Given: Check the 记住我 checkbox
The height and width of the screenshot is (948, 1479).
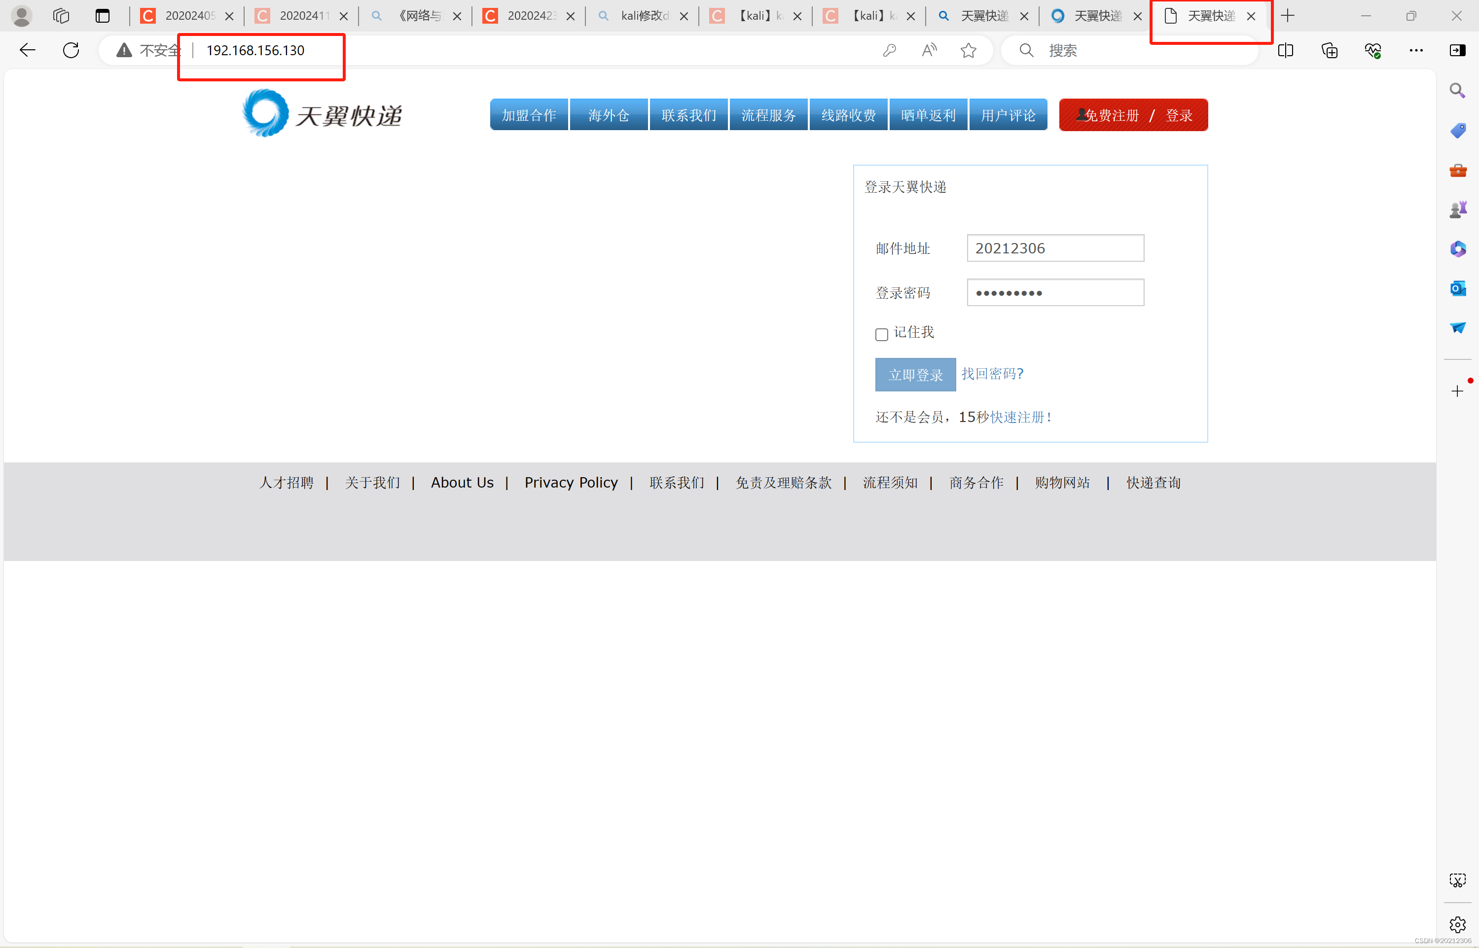Looking at the screenshot, I should click(x=881, y=334).
